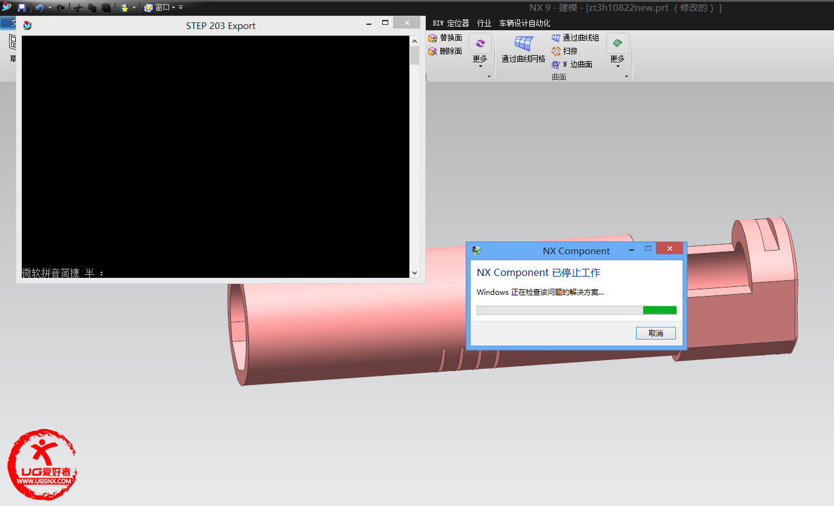Paste using the clipboard icon
Image resolution: width=834 pixels, height=506 pixels.
106,8
